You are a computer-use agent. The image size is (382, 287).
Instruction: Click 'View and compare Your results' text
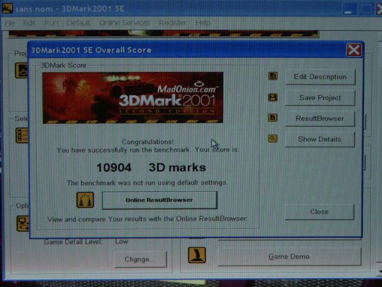coord(147,219)
